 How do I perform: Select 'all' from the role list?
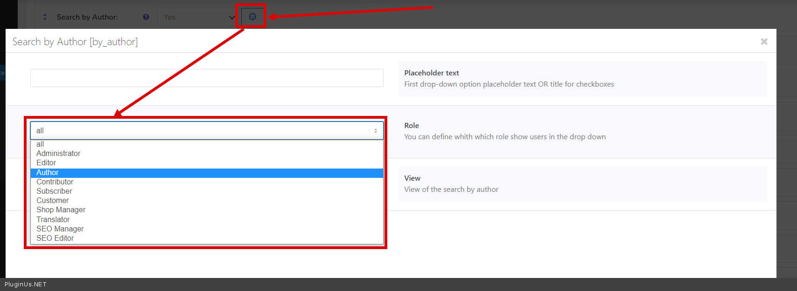pyautogui.click(x=40, y=144)
